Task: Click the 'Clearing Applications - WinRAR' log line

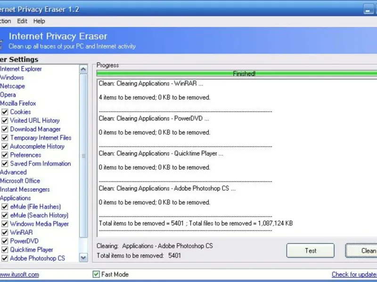Action: [151, 84]
